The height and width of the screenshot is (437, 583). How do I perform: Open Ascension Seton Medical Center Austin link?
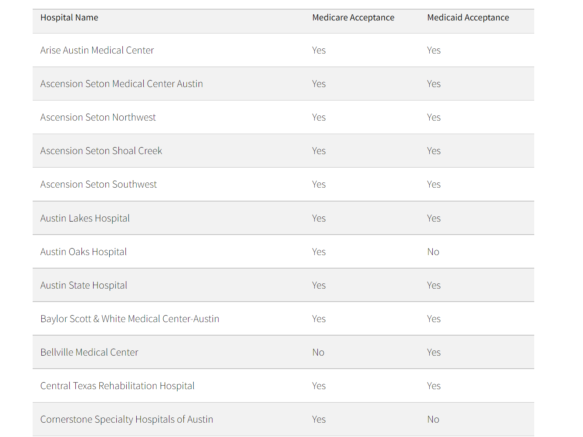[x=121, y=84]
